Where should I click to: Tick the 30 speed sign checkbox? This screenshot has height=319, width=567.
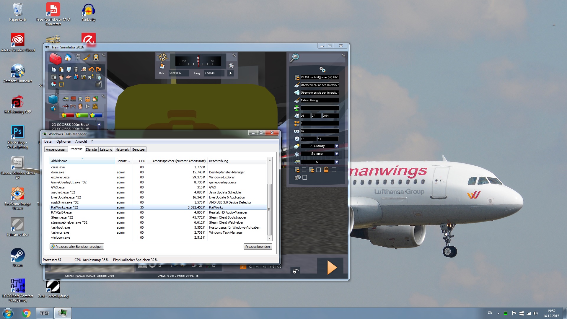click(305, 178)
